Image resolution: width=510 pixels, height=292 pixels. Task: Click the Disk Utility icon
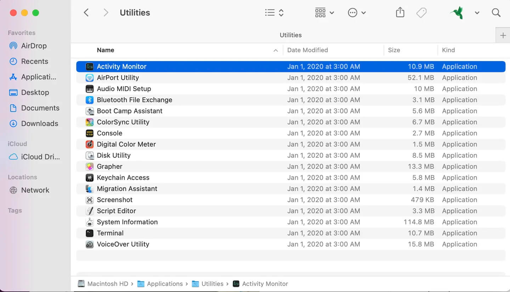pyautogui.click(x=90, y=155)
